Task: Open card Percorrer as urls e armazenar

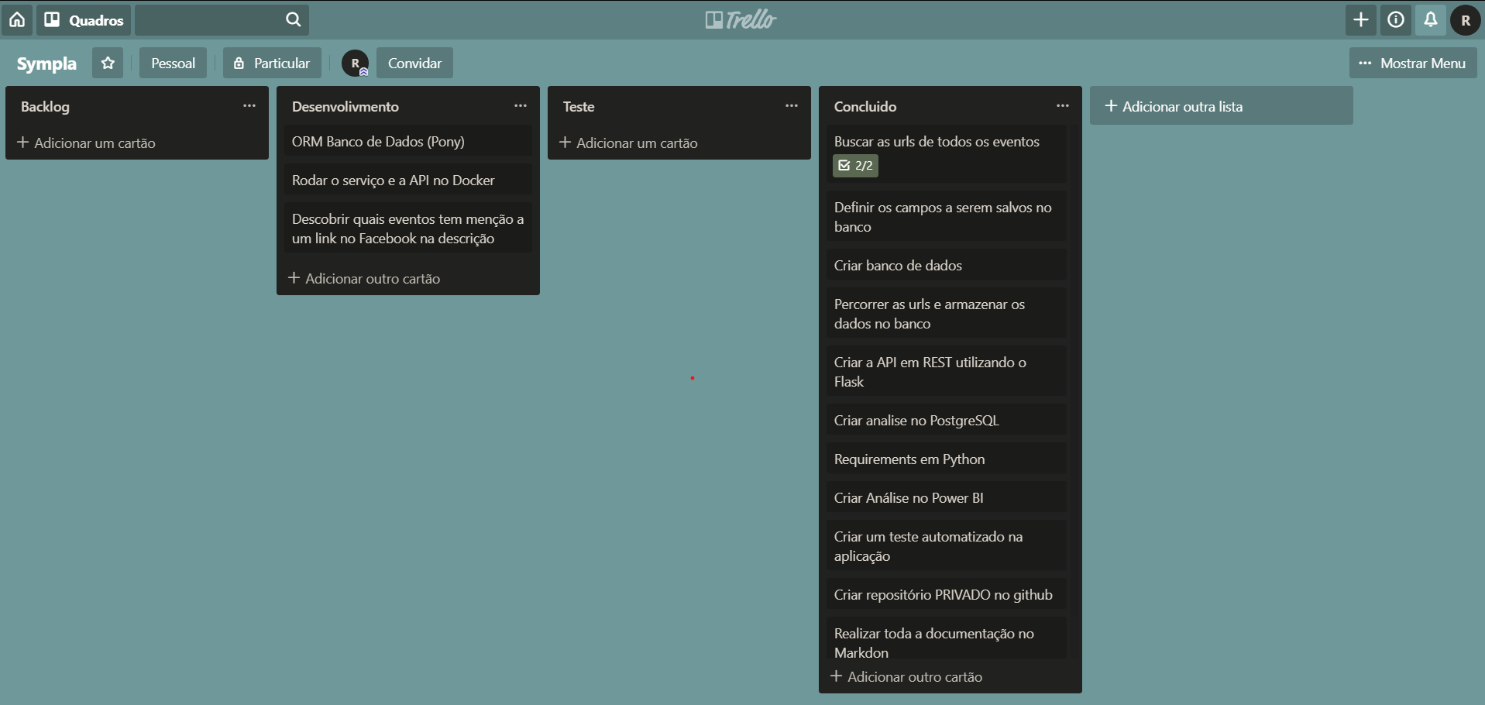Action: [947, 314]
